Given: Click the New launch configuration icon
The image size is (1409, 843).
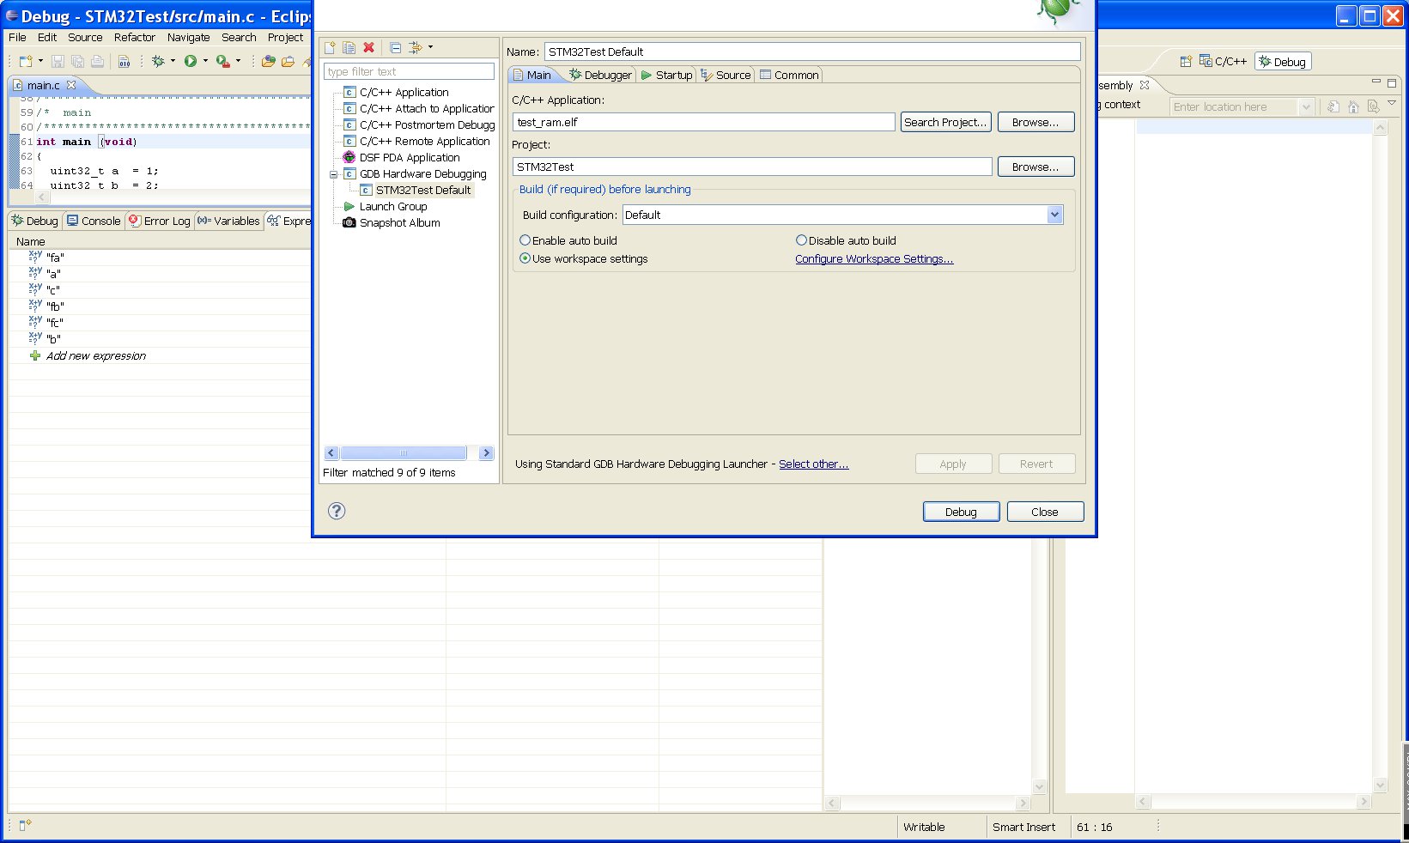Looking at the screenshot, I should click(330, 48).
